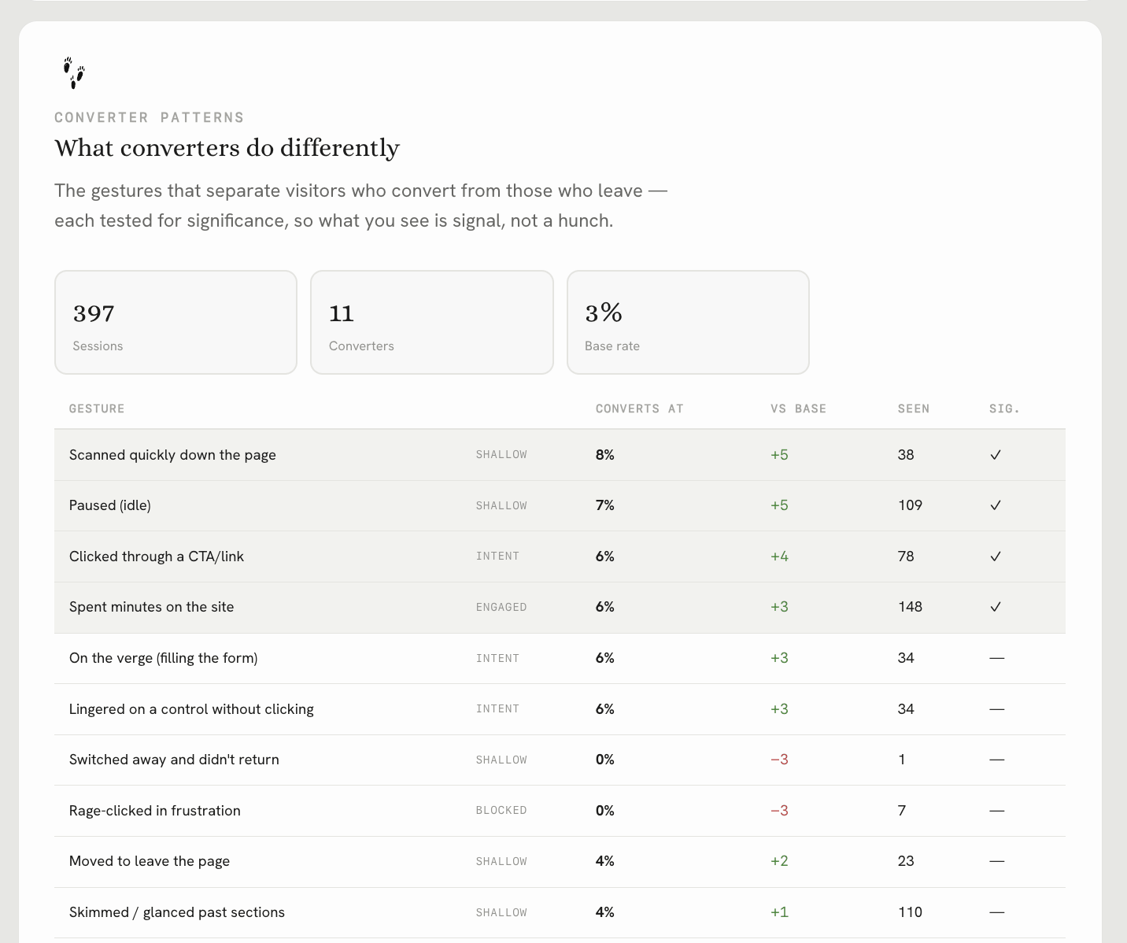Sort by the Converts At column header
The height and width of the screenshot is (943, 1127).
pos(639,409)
